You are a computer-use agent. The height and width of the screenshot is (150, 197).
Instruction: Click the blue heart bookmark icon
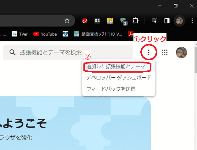[65, 34]
